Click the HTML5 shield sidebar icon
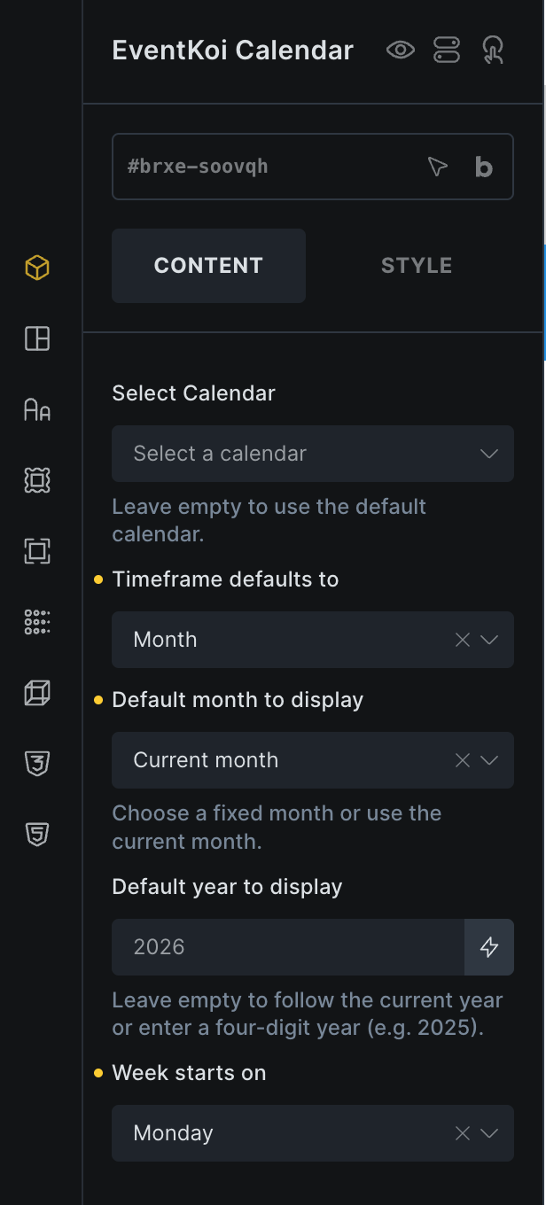This screenshot has height=1205, width=546. 37,834
